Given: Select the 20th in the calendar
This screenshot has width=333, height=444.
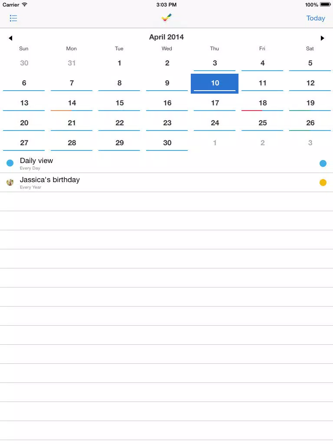Looking at the screenshot, I should pos(24,123).
